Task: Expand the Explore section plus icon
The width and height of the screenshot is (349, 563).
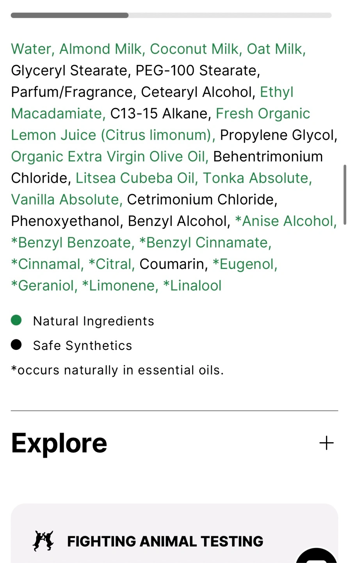Action: [x=326, y=443]
